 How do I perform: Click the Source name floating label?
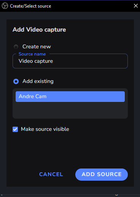point(32,54)
